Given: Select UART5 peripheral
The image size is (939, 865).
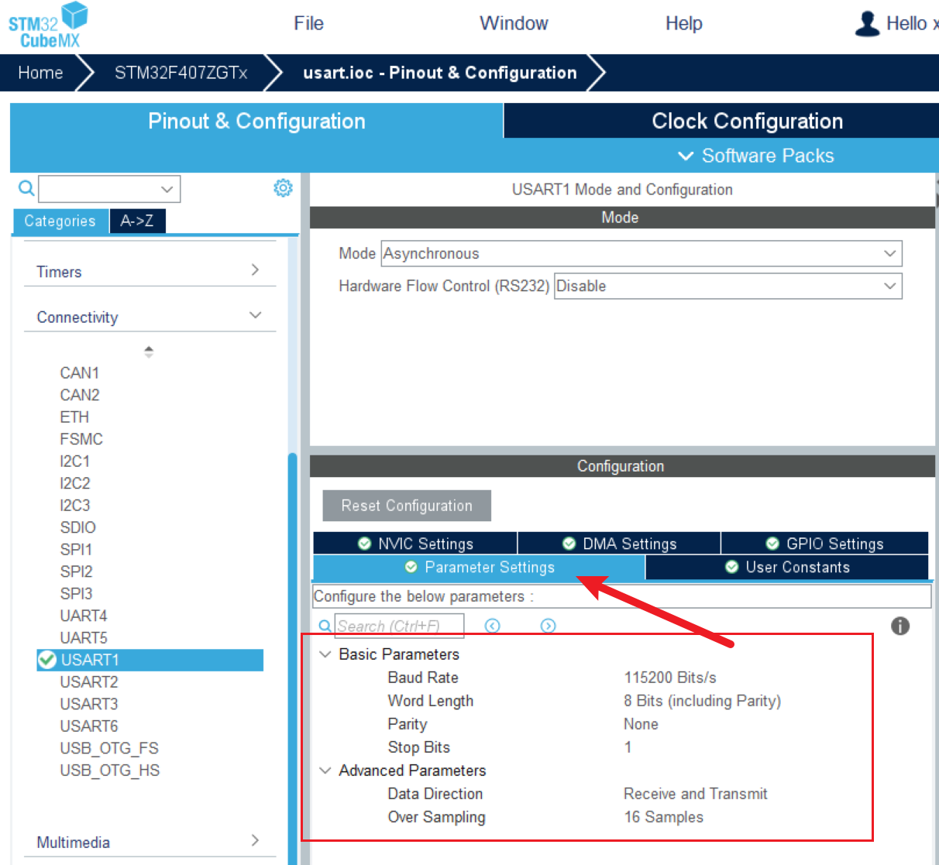Looking at the screenshot, I should 84,637.
